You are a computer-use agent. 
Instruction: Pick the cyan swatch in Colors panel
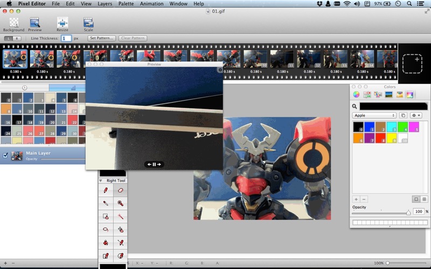[391, 127]
